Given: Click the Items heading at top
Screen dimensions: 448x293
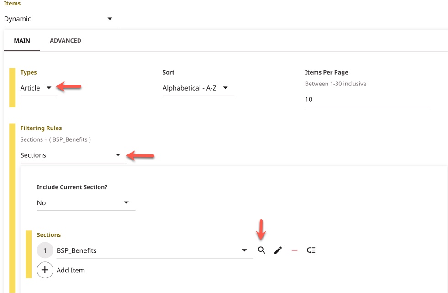Looking at the screenshot, I should click(12, 3).
